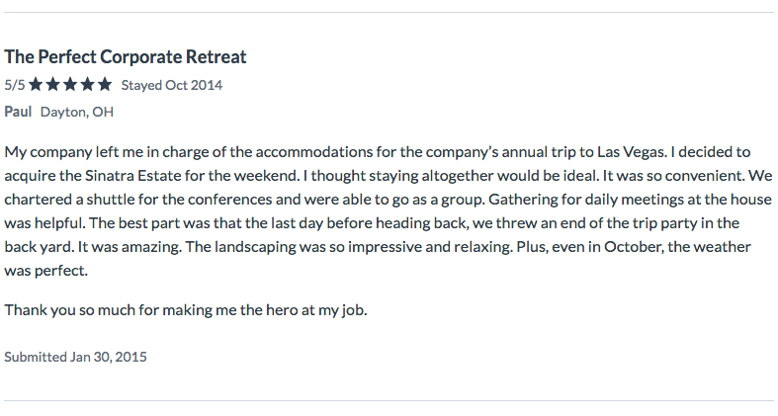This screenshot has width=778, height=416.
Task: Click the fifth rating star
Action: tap(105, 85)
